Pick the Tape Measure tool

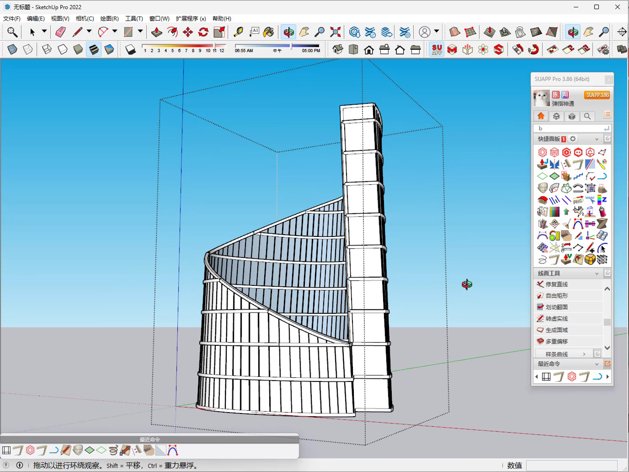pyautogui.click(x=238, y=32)
